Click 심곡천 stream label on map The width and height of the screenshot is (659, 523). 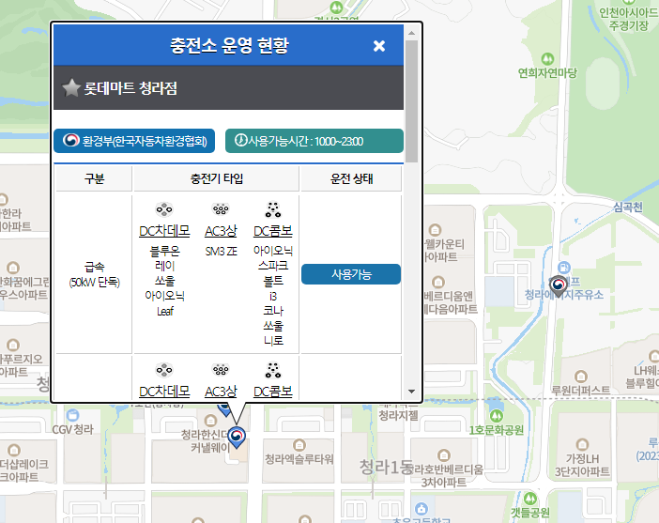click(628, 207)
